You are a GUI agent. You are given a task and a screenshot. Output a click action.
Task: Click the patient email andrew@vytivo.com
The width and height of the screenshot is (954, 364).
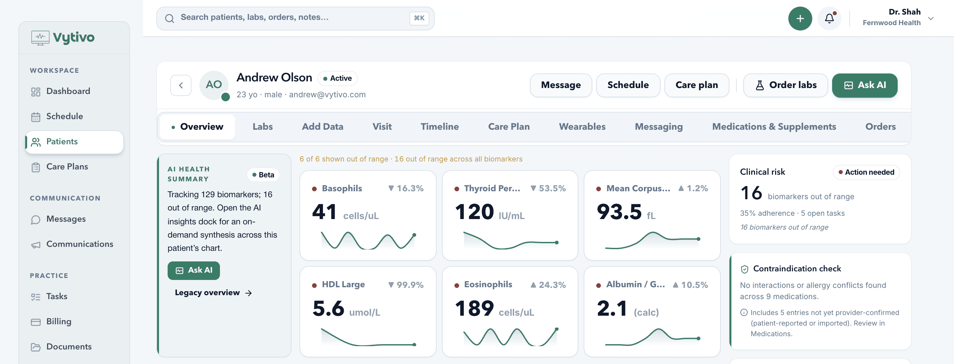pyautogui.click(x=327, y=95)
